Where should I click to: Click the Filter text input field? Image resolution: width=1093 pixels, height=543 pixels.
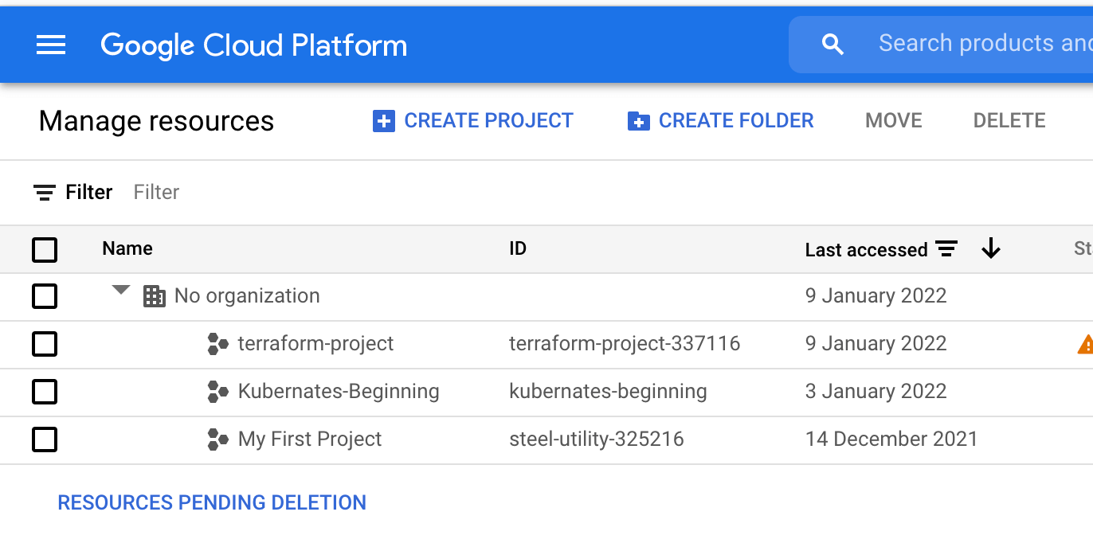click(x=558, y=193)
